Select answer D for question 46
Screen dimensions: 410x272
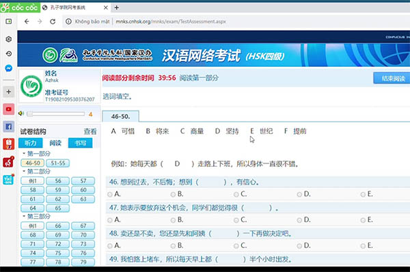pyautogui.click(x=300, y=194)
